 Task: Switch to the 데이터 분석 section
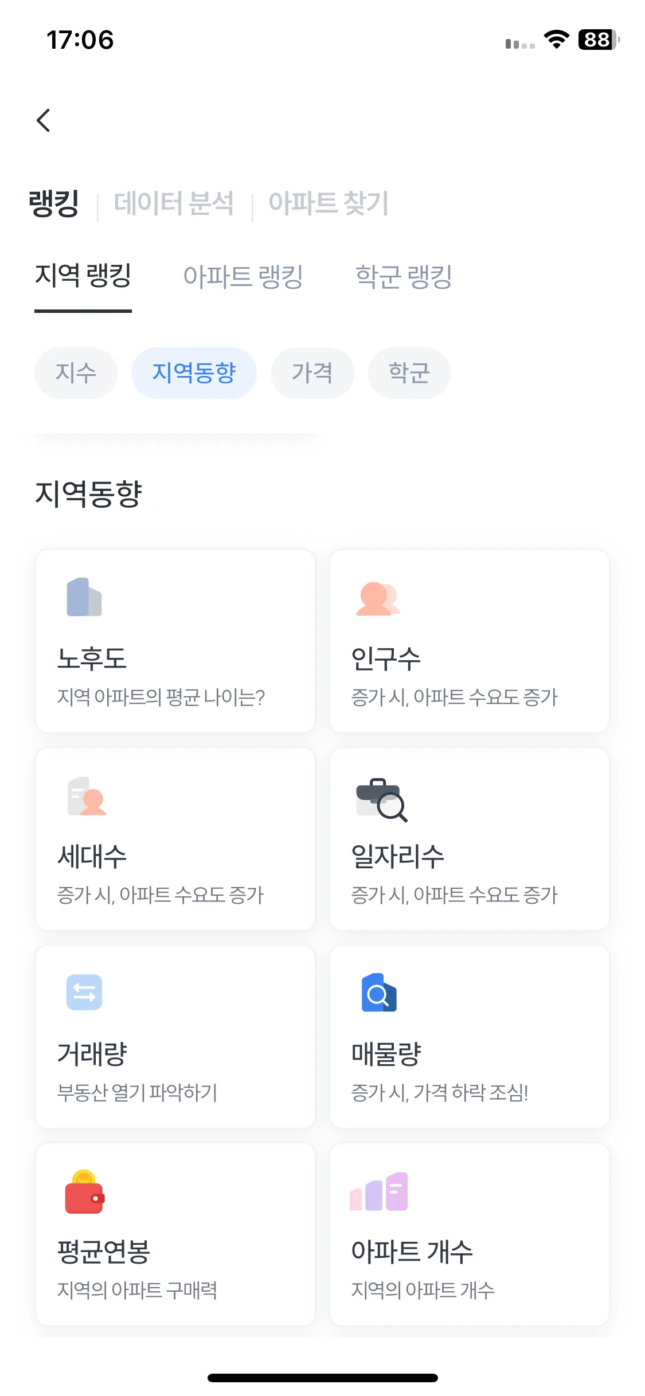point(174,203)
